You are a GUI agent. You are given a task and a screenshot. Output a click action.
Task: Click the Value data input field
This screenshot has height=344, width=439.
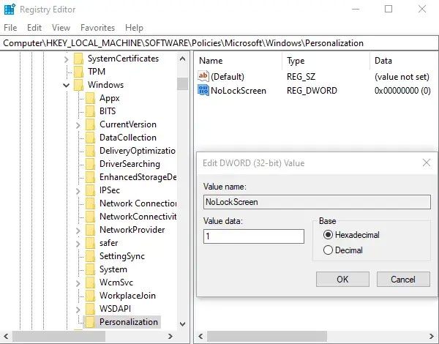coord(254,236)
